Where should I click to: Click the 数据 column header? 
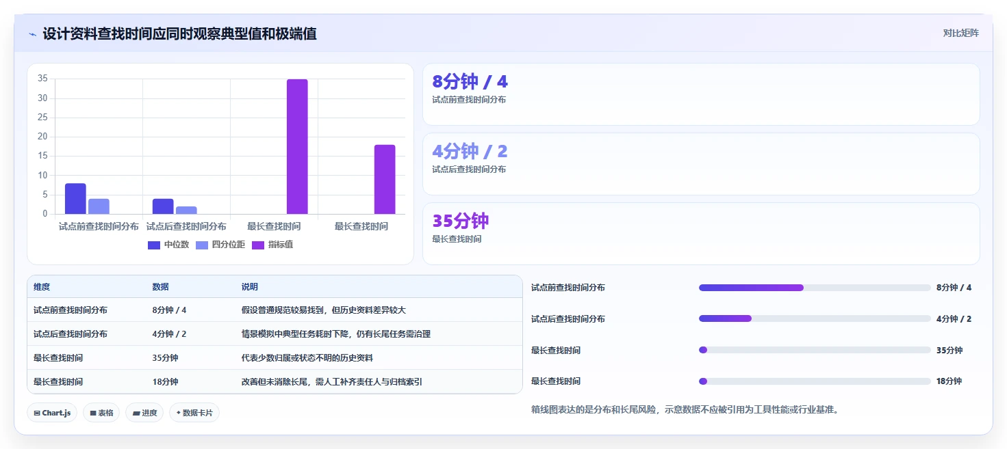click(161, 287)
